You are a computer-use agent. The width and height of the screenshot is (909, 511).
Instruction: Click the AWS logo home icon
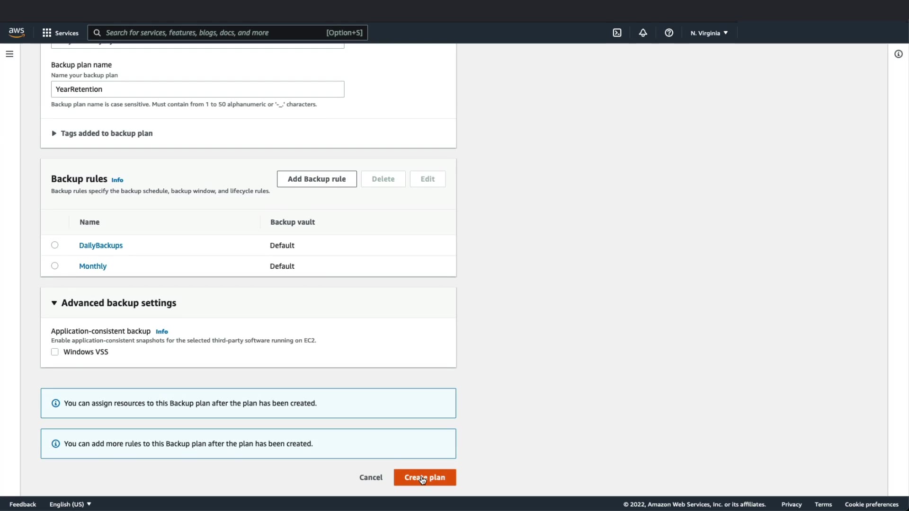(x=17, y=32)
